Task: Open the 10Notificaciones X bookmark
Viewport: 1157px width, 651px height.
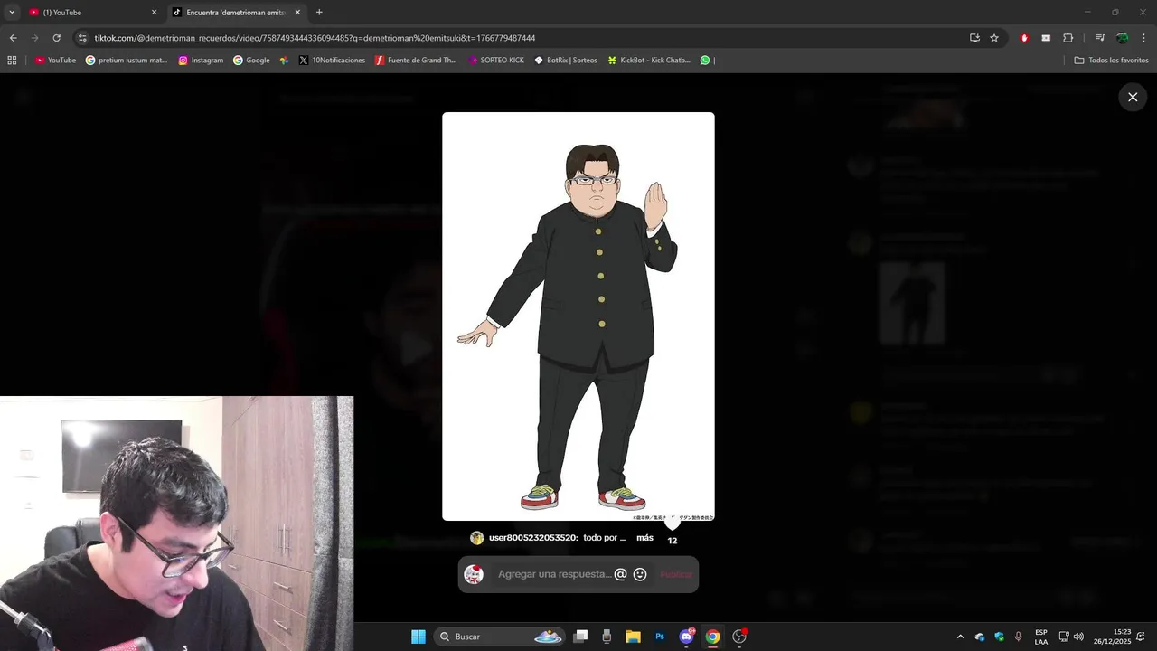Action: [332, 61]
